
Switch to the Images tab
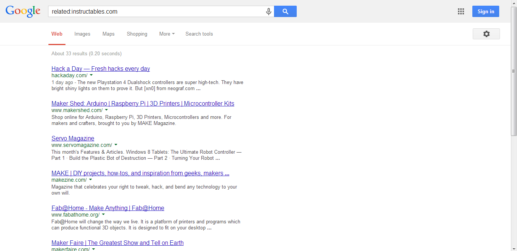tap(82, 34)
